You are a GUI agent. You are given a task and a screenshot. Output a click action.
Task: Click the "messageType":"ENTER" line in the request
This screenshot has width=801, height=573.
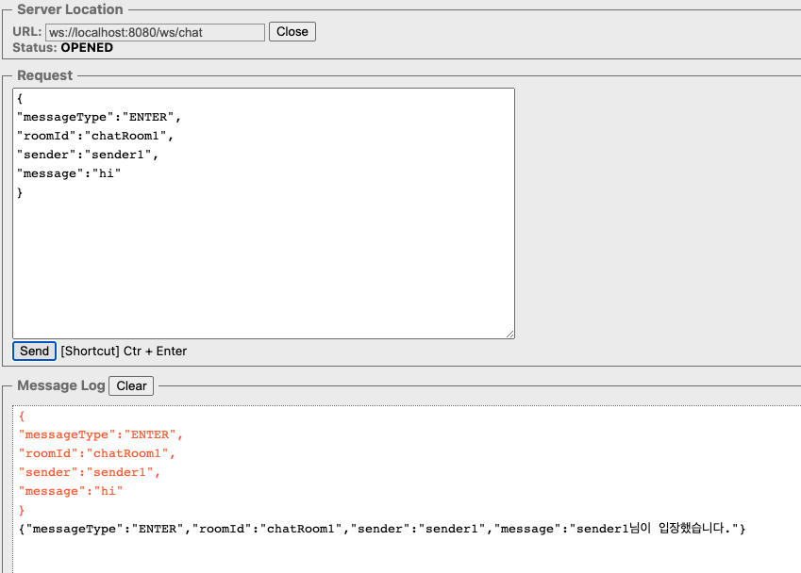(99, 117)
